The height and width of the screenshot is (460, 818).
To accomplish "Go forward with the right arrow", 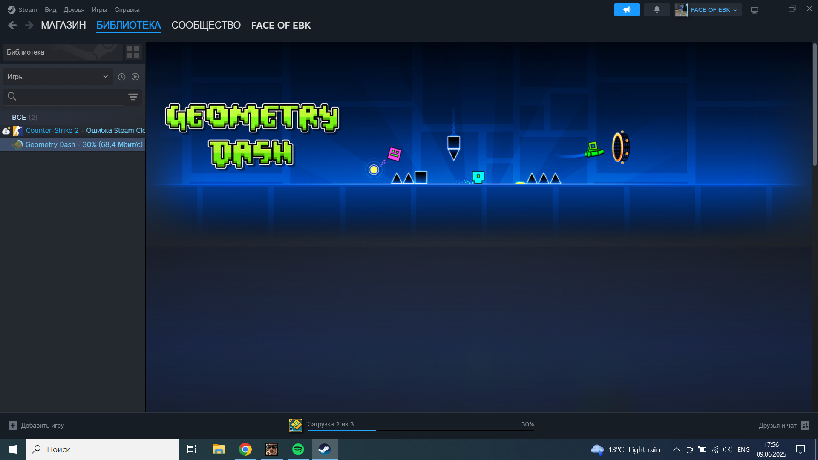I will [x=29, y=25].
